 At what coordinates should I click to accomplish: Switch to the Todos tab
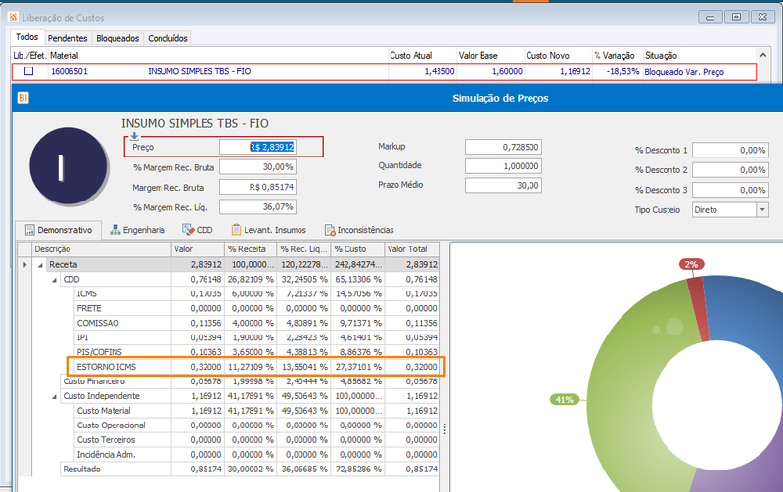[x=27, y=37]
